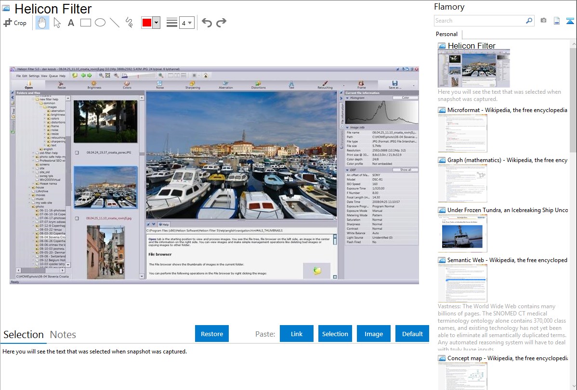Image resolution: width=577 pixels, height=390 pixels.
Task: Switch to the Personal tab
Action: (x=447, y=34)
